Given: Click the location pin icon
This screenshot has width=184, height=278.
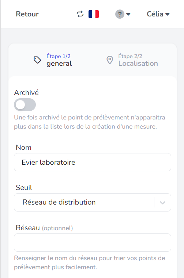Looking at the screenshot, I should [x=110, y=60].
